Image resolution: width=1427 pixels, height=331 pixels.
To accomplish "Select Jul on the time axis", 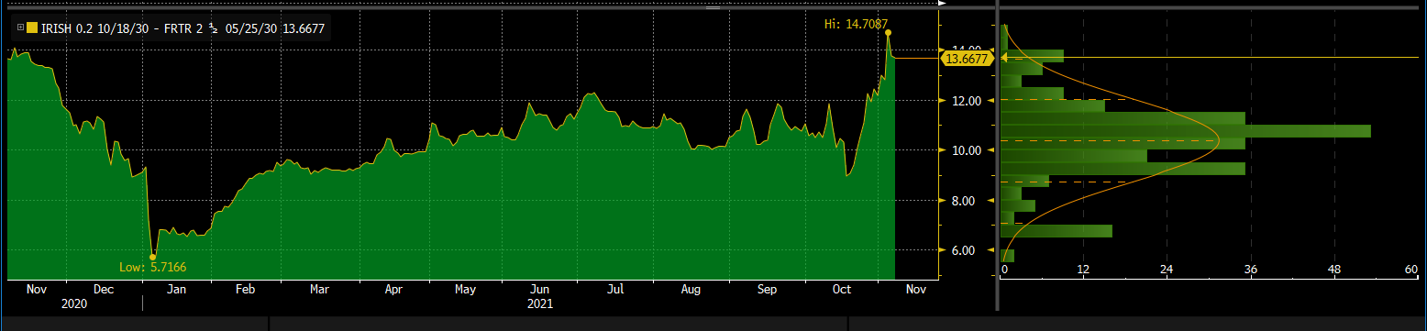I will pyautogui.click(x=615, y=289).
